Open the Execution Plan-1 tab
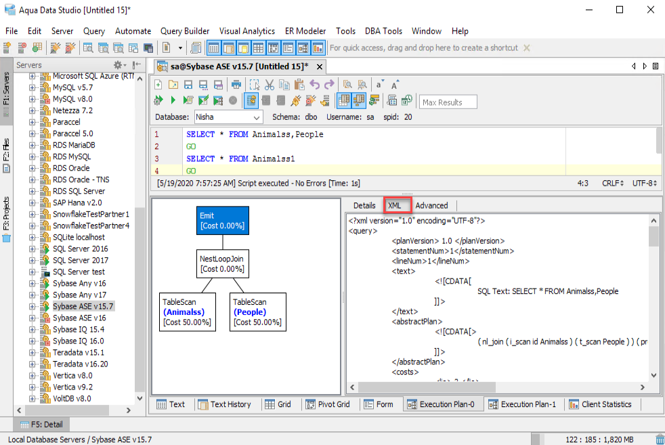 coord(521,404)
